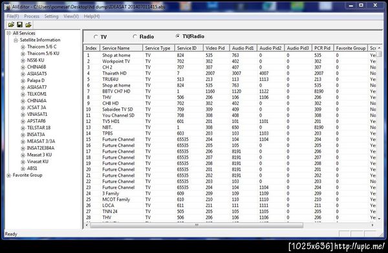Select the MEASAT 3/3A tree item
The height and width of the screenshot is (253, 388).
[x=41, y=141]
